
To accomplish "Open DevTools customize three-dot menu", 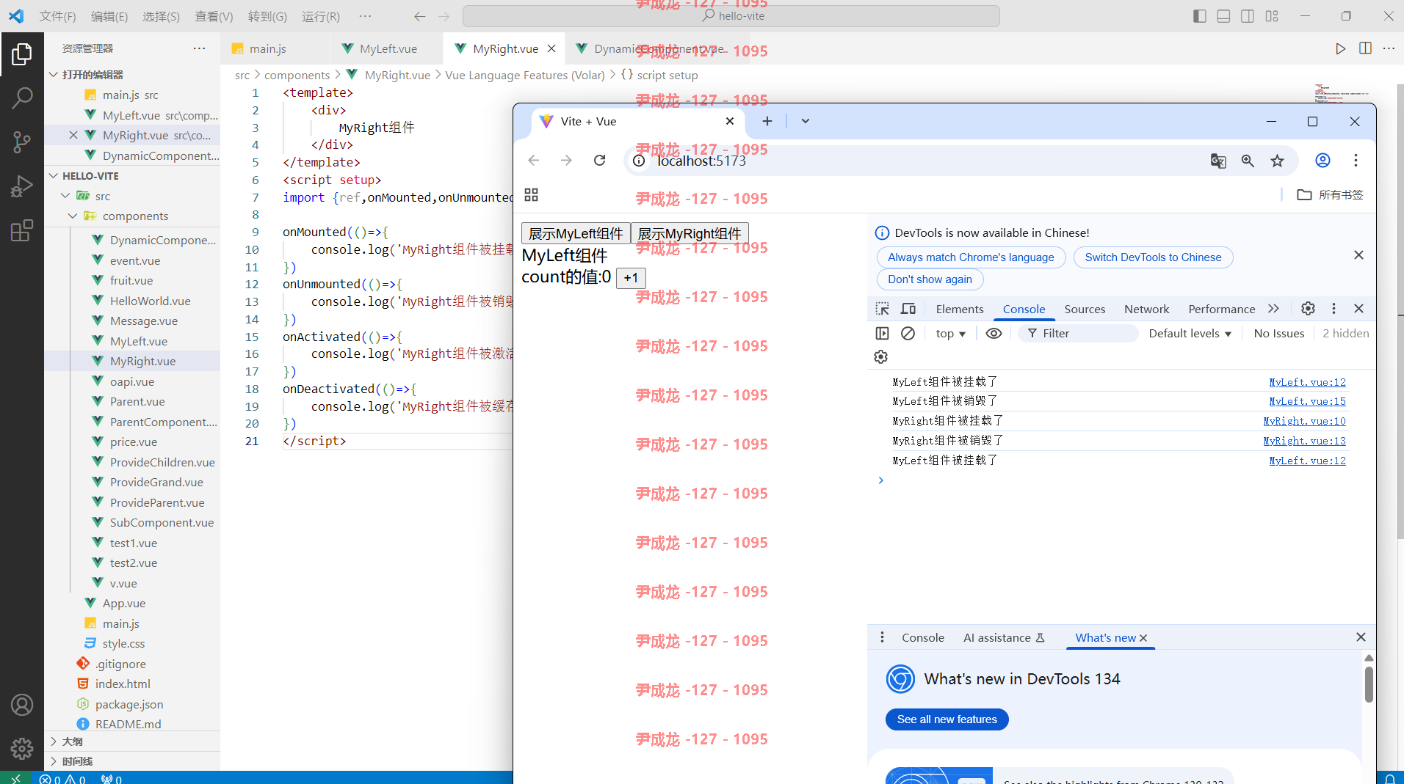I will (x=1334, y=309).
